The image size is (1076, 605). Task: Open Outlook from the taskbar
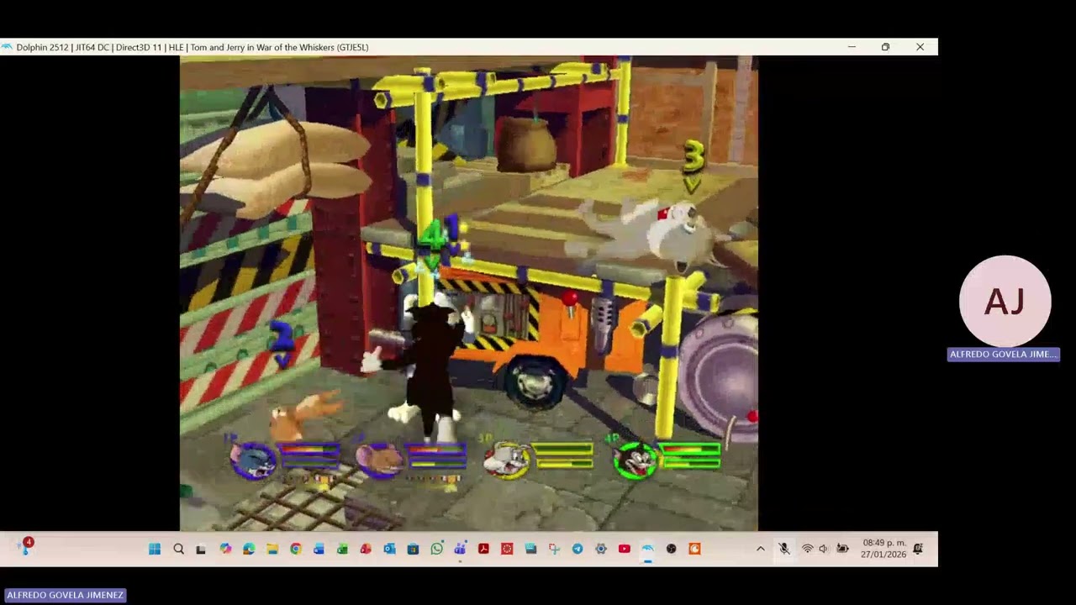(x=389, y=549)
